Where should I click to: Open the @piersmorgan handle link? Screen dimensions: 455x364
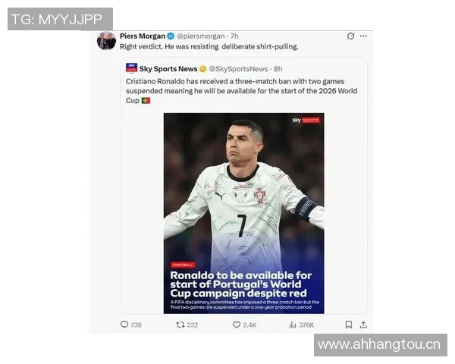[x=201, y=36]
